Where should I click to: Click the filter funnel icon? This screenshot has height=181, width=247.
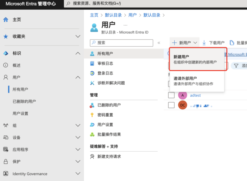pyautogui.click(x=236, y=66)
